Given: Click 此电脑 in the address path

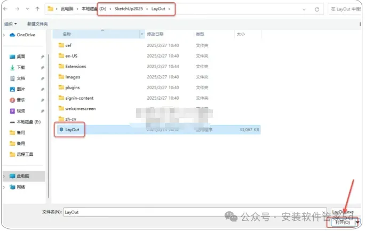Looking at the screenshot, I should 67,9.
